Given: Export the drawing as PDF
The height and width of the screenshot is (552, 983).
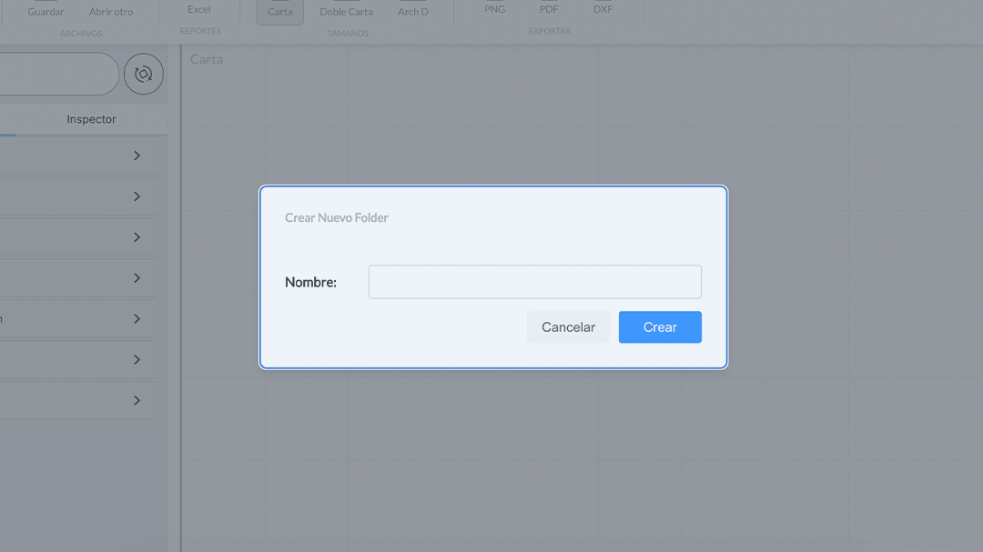Looking at the screenshot, I should click(x=549, y=9).
